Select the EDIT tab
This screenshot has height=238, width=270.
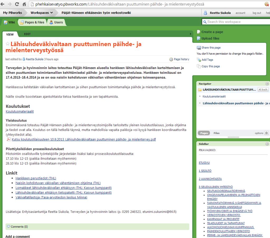(27, 34)
